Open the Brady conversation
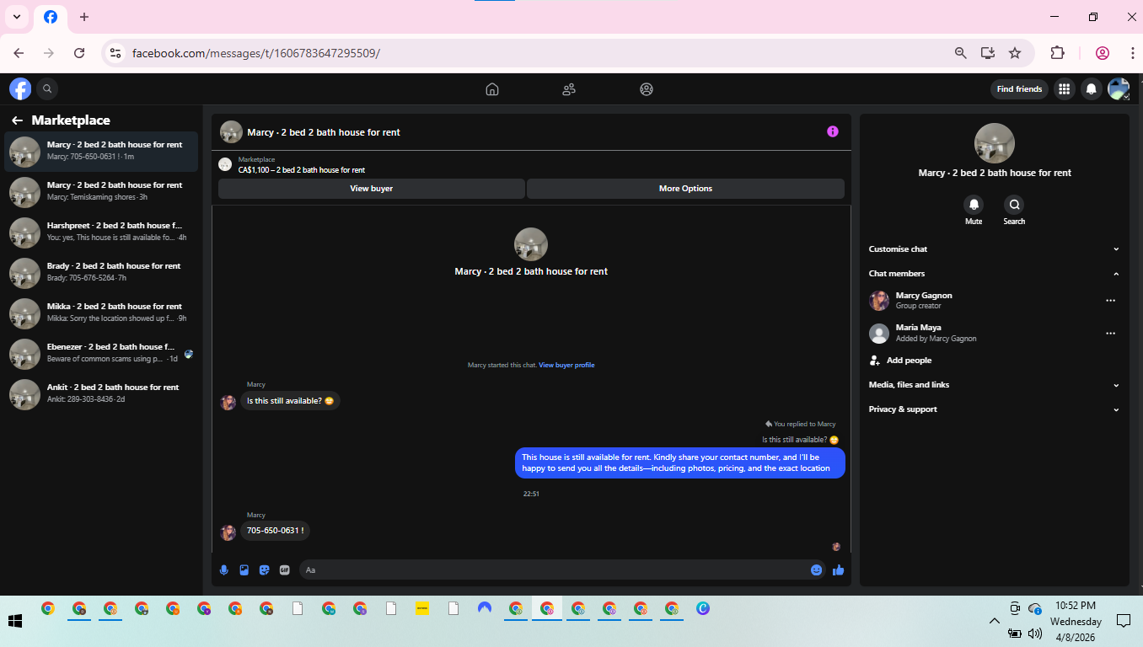1143x647 pixels. [101, 273]
